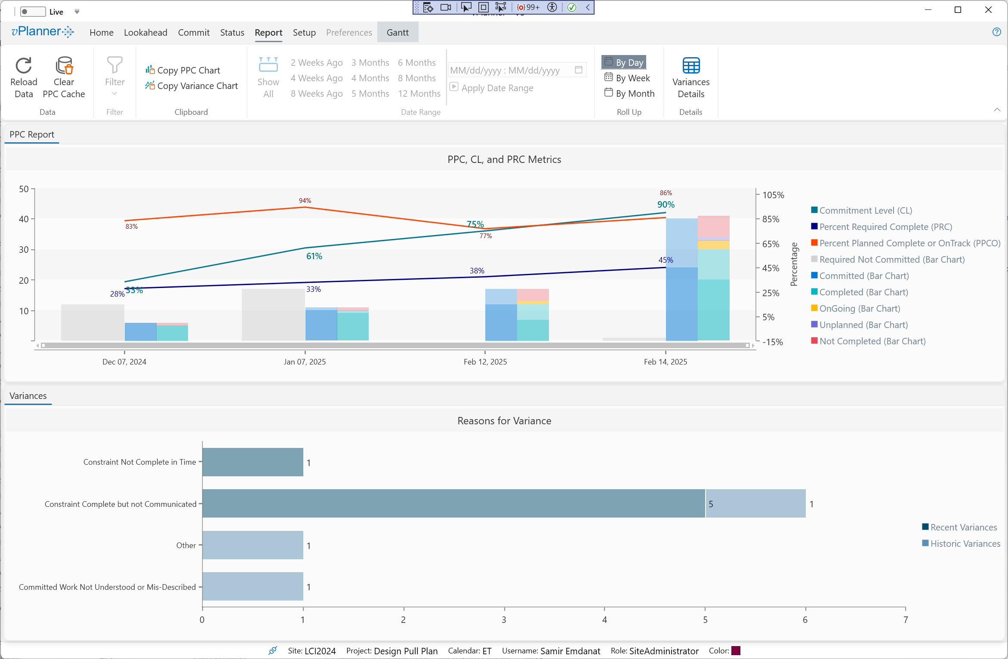1008x659 pixels.
Task: Toggle the Live switch
Action: pyautogui.click(x=33, y=12)
